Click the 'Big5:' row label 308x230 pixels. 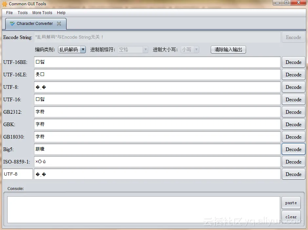pyautogui.click(x=8, y=149)
